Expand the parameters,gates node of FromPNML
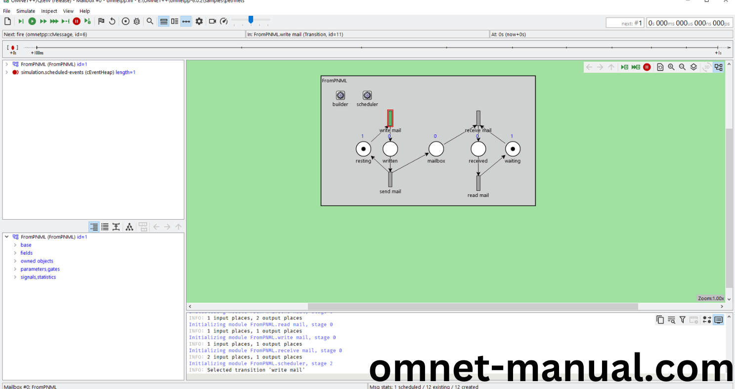This screenshot has width=735, height=389. [15, 269]
